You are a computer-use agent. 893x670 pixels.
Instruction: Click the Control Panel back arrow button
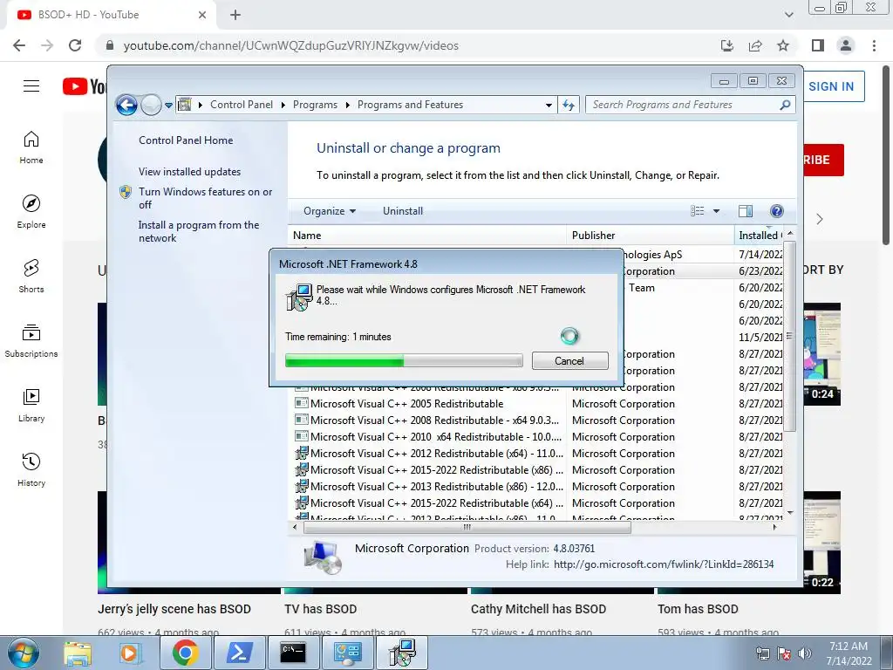(126, 105)
